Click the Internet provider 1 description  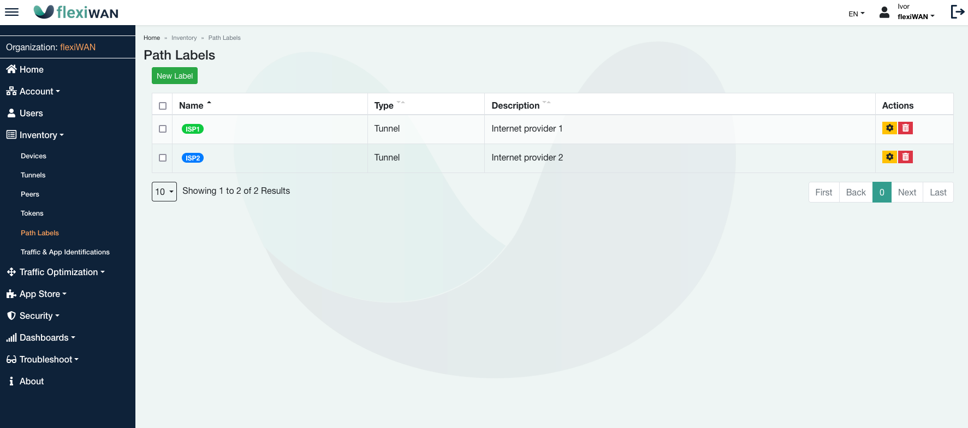tap(527, 128)
